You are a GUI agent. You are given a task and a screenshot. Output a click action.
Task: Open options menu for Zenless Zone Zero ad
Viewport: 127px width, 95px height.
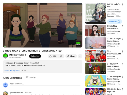tap(123, 5)
